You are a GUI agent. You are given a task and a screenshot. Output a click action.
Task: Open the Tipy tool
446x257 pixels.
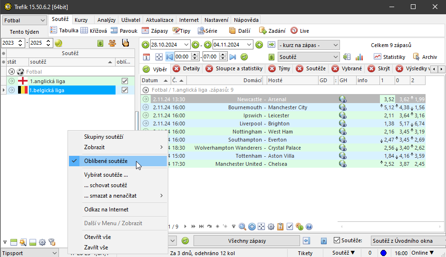coord(182,31)
